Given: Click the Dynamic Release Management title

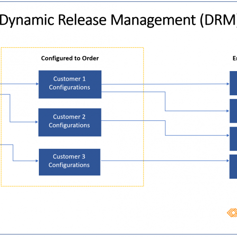Looking at the screenshot, I should pos(118,20).
